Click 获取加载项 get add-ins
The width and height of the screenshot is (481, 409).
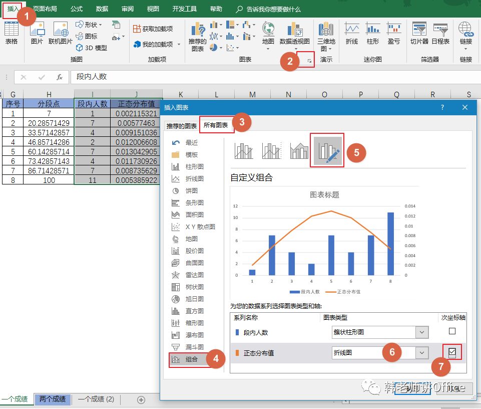pos(153,29)
